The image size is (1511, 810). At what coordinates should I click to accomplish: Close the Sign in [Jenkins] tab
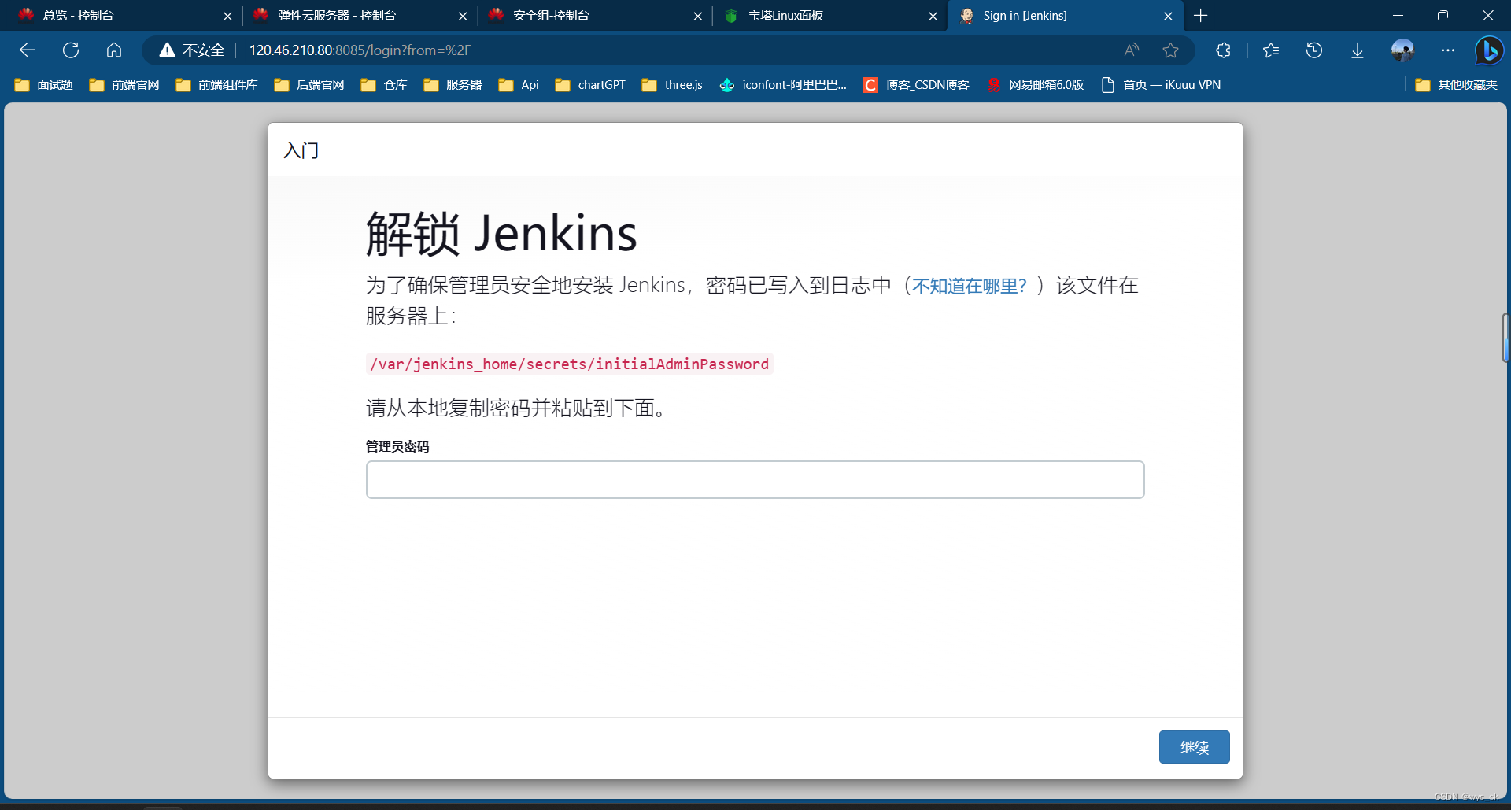point(1168,16)
